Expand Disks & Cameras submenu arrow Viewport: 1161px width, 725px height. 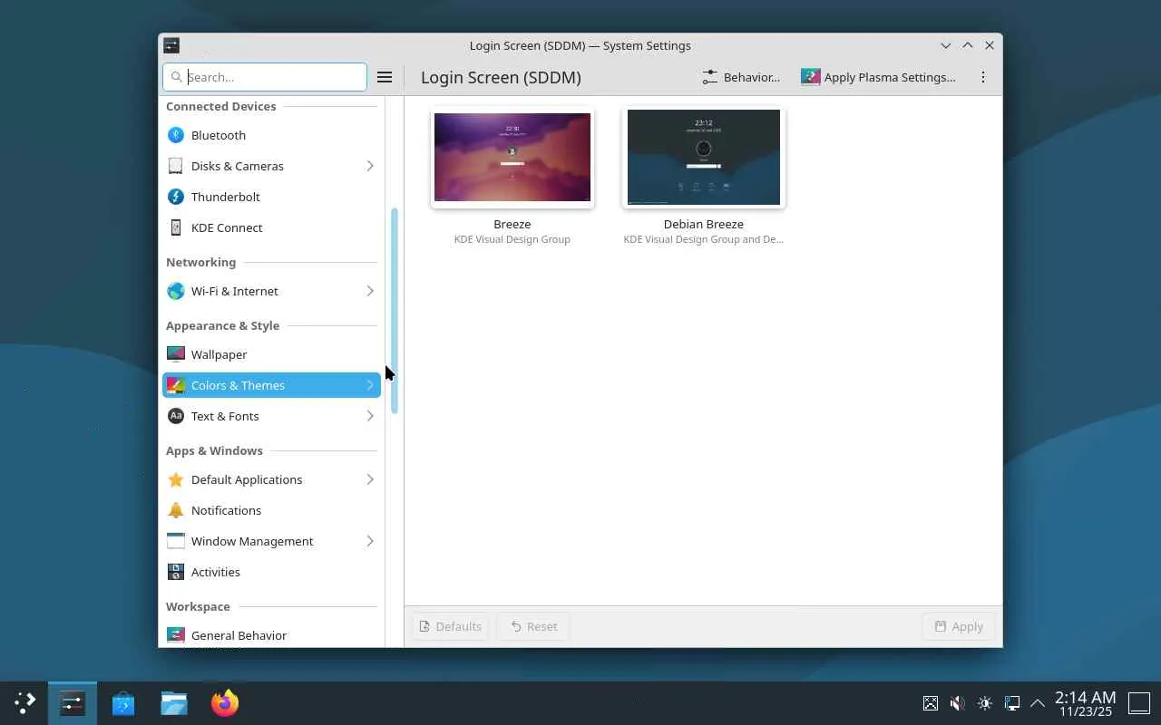370,166
